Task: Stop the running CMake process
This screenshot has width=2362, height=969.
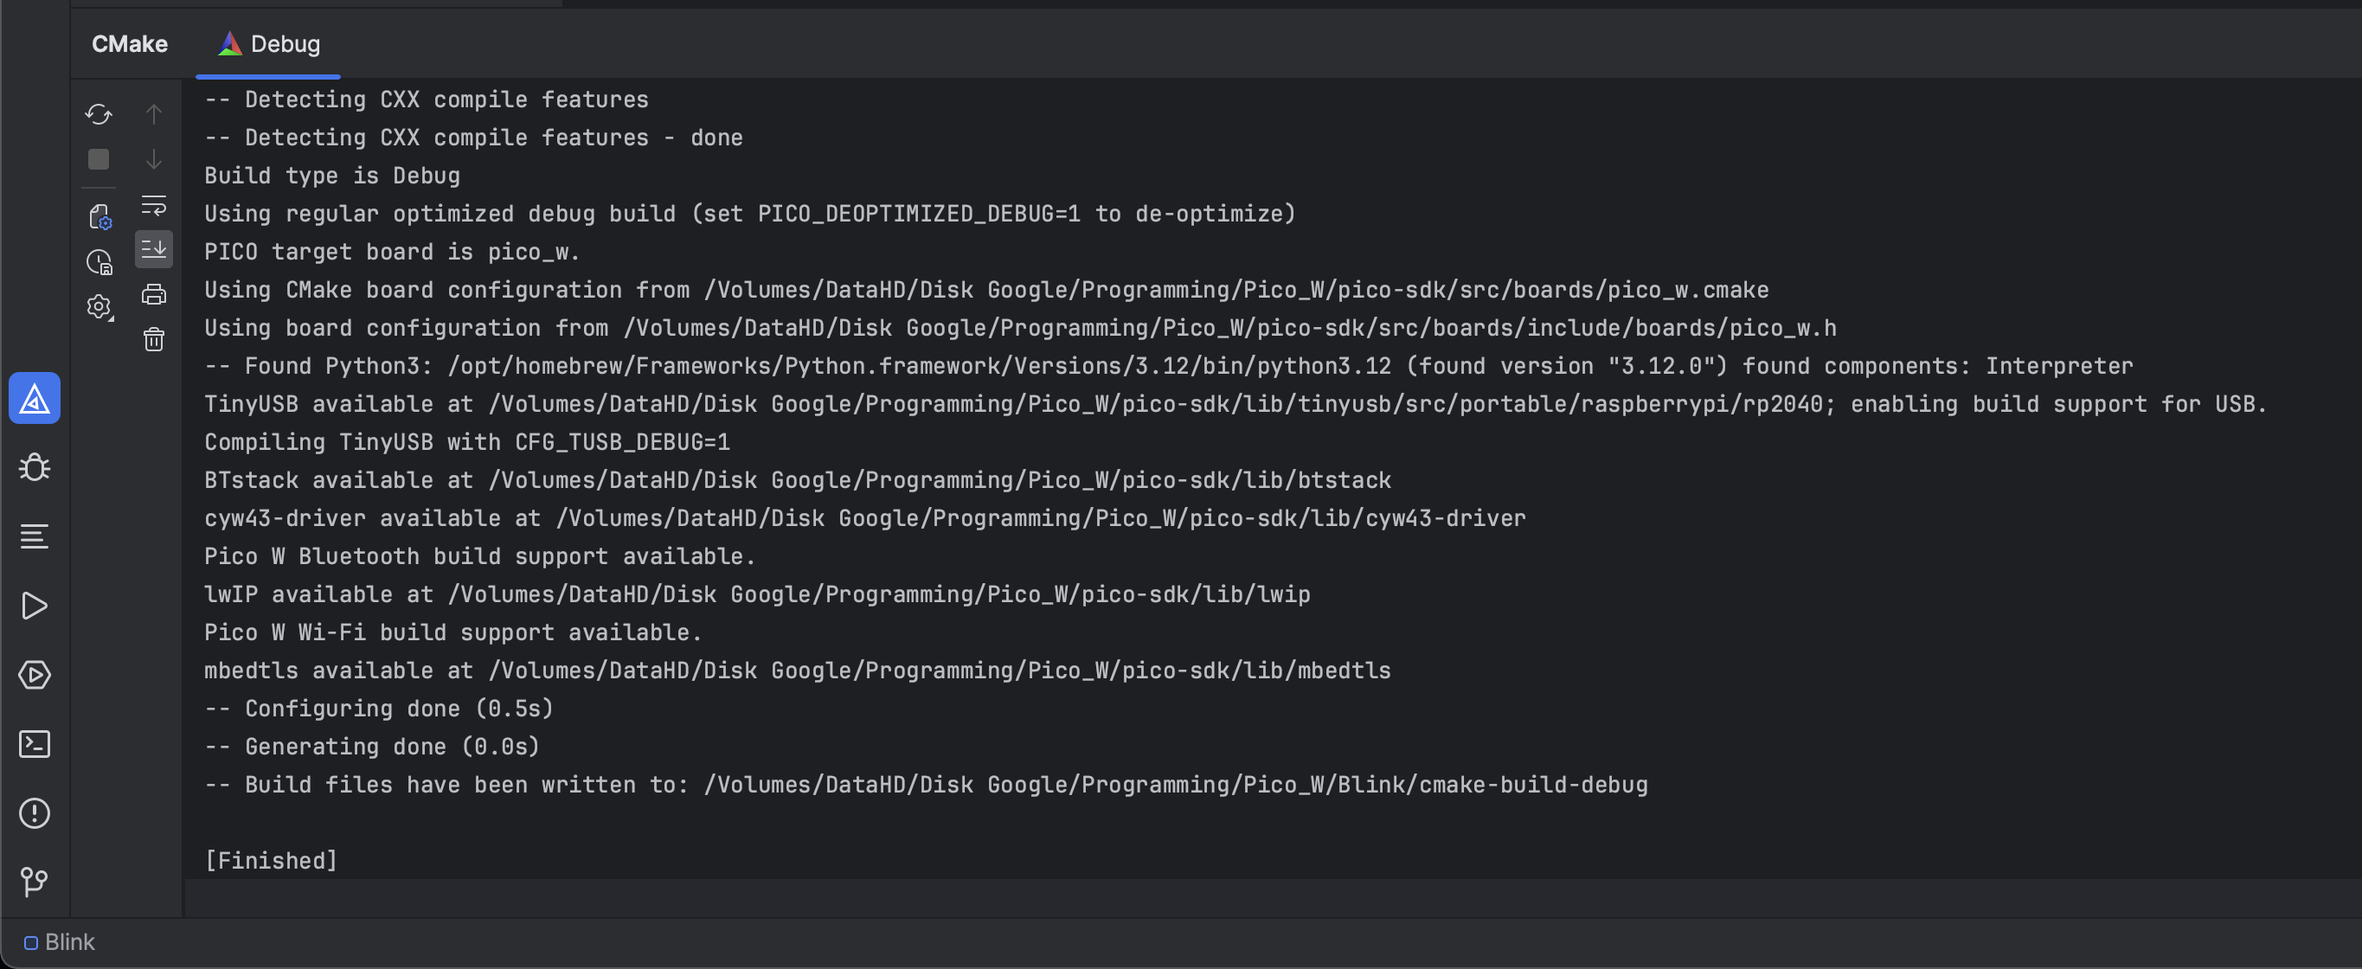Action: 98,159
